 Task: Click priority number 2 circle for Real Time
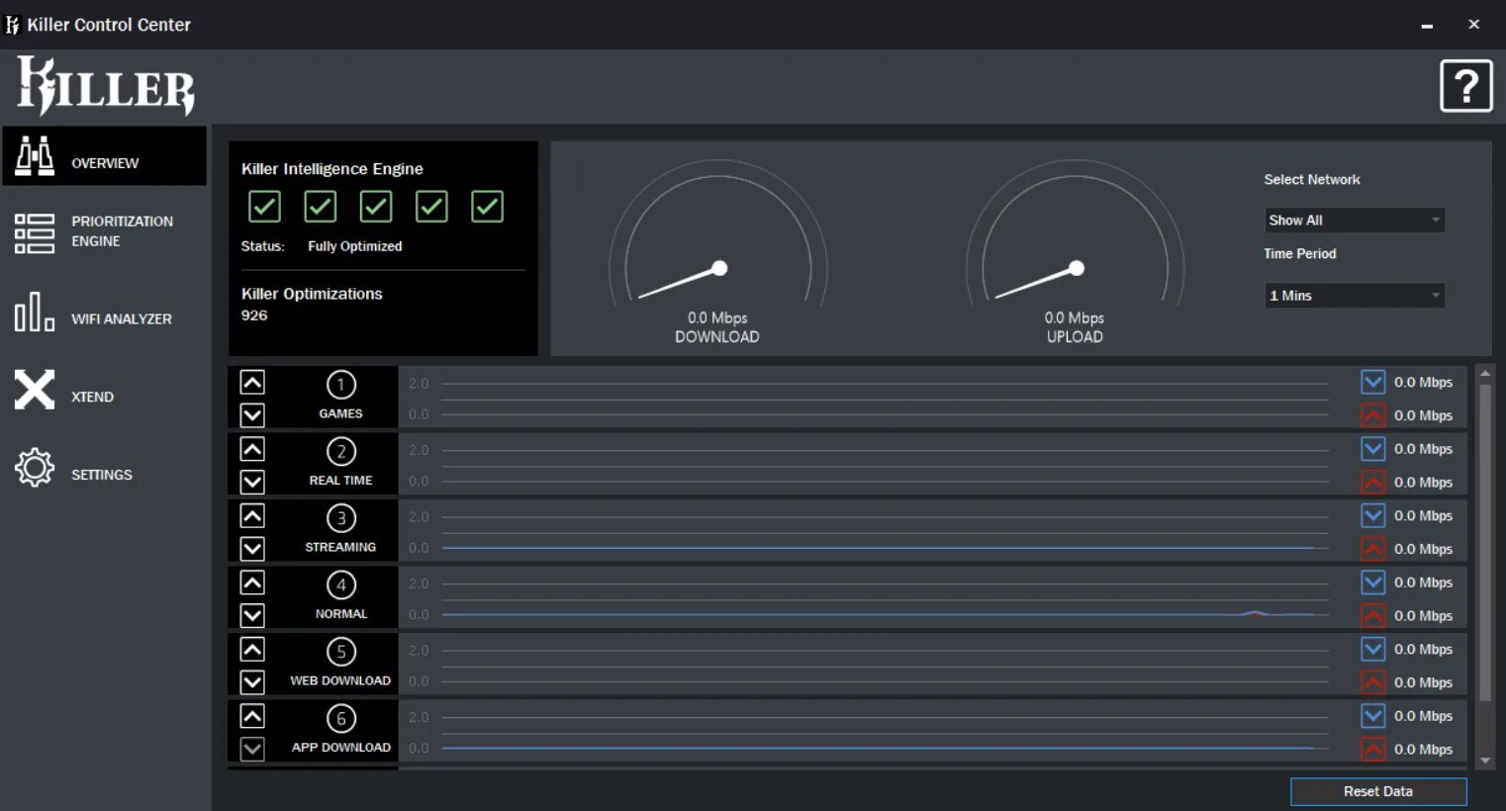click(341, 451)
